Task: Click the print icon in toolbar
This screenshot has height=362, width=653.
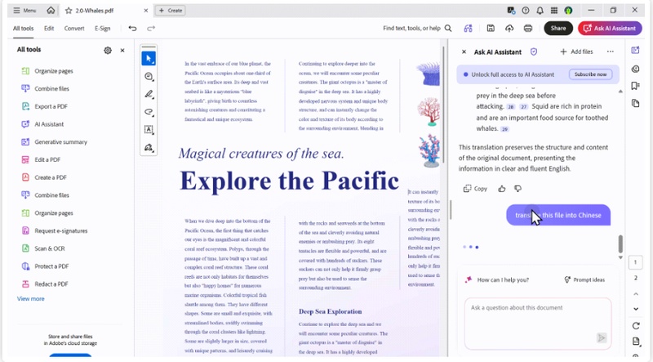Action: point(528,29)
